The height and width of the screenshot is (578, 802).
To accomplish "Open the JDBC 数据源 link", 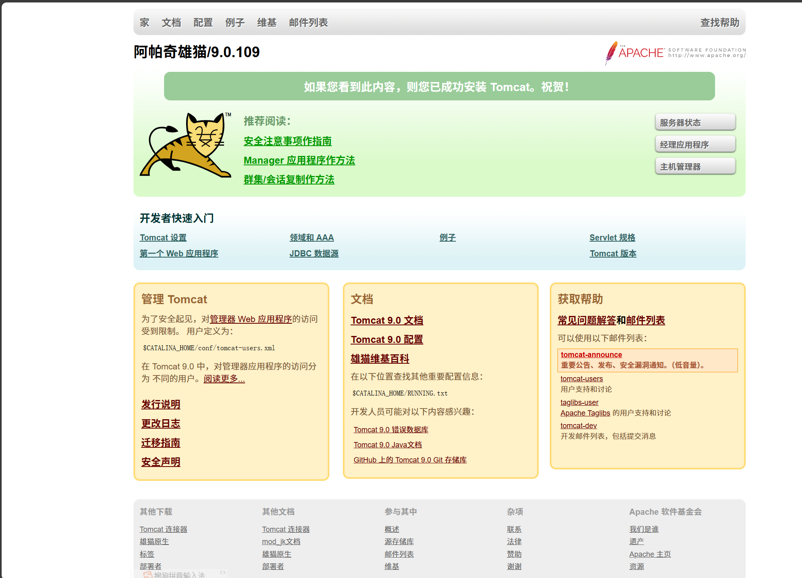I will tap(314, 253).
